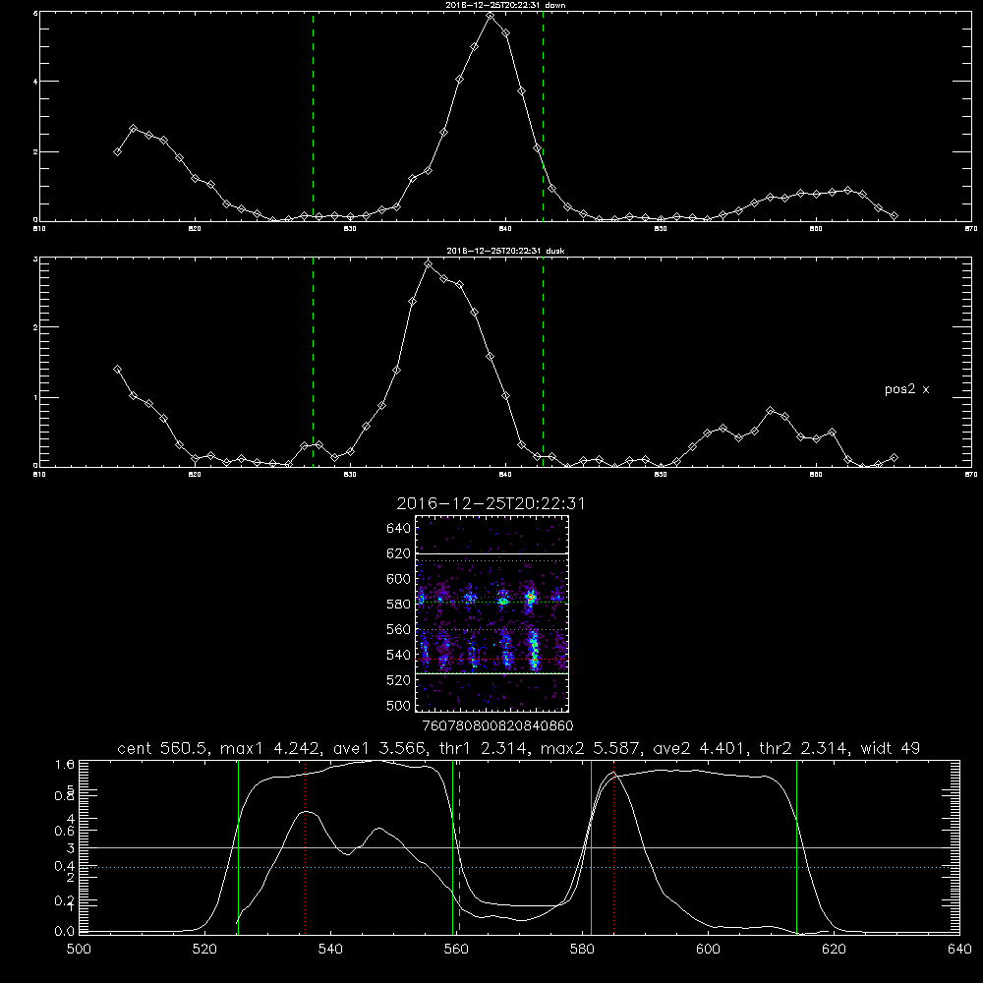983x983 pixels.
Task: Open the spectral image thumbnail
Action: [x=492, y=613]
